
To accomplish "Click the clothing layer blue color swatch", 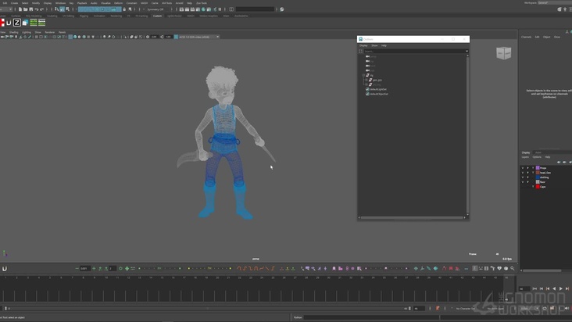I will tap(538, 177).
